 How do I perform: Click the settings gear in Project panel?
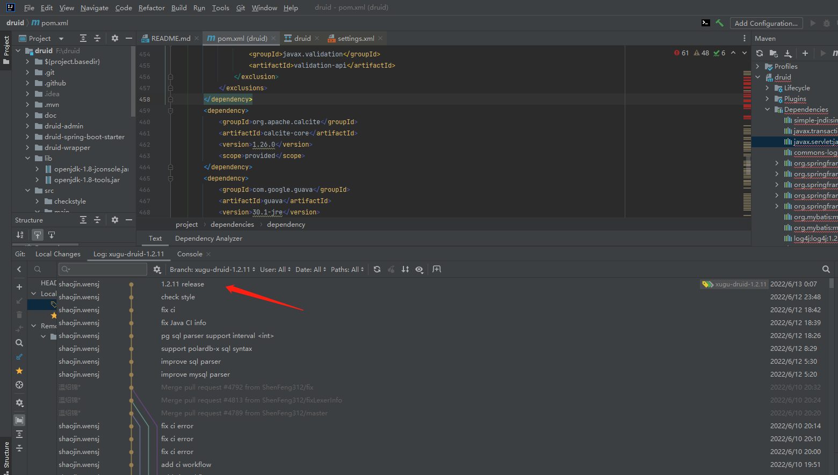pos(115,38)
